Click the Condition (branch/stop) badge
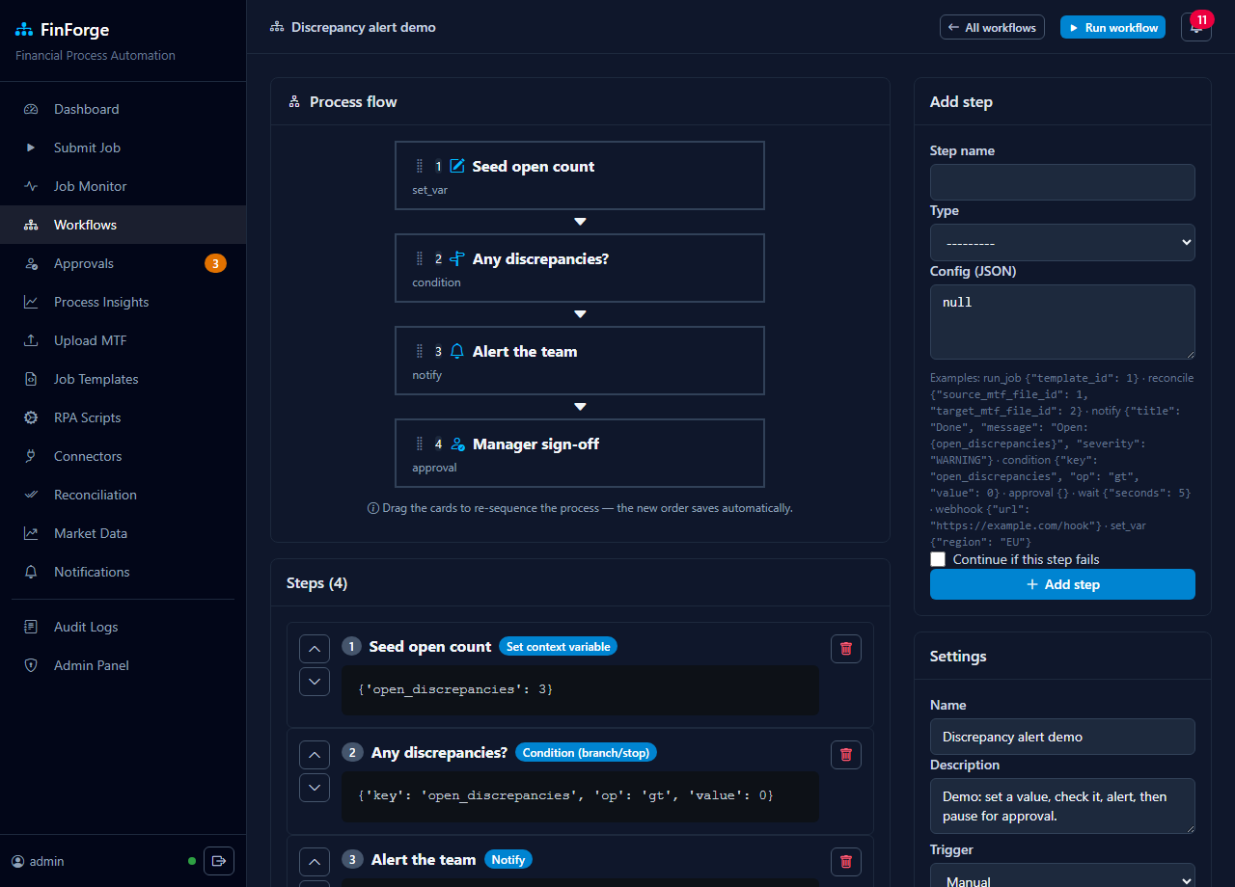The width and height of the screenshot is (1235, 887). coord(587,752)
